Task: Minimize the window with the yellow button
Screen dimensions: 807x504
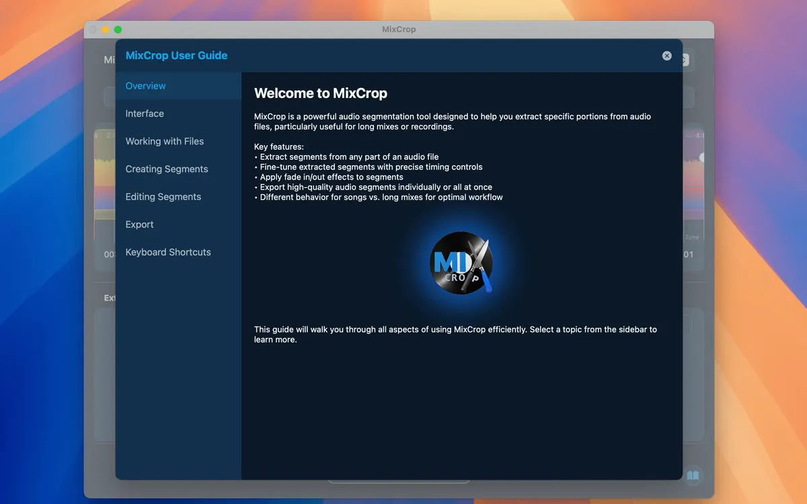Action: click(x=105, y=30)
